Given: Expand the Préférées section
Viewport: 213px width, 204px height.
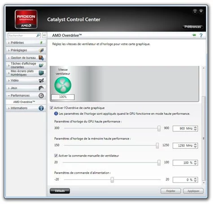Looking at the screenshot, I should click(26, 43).
